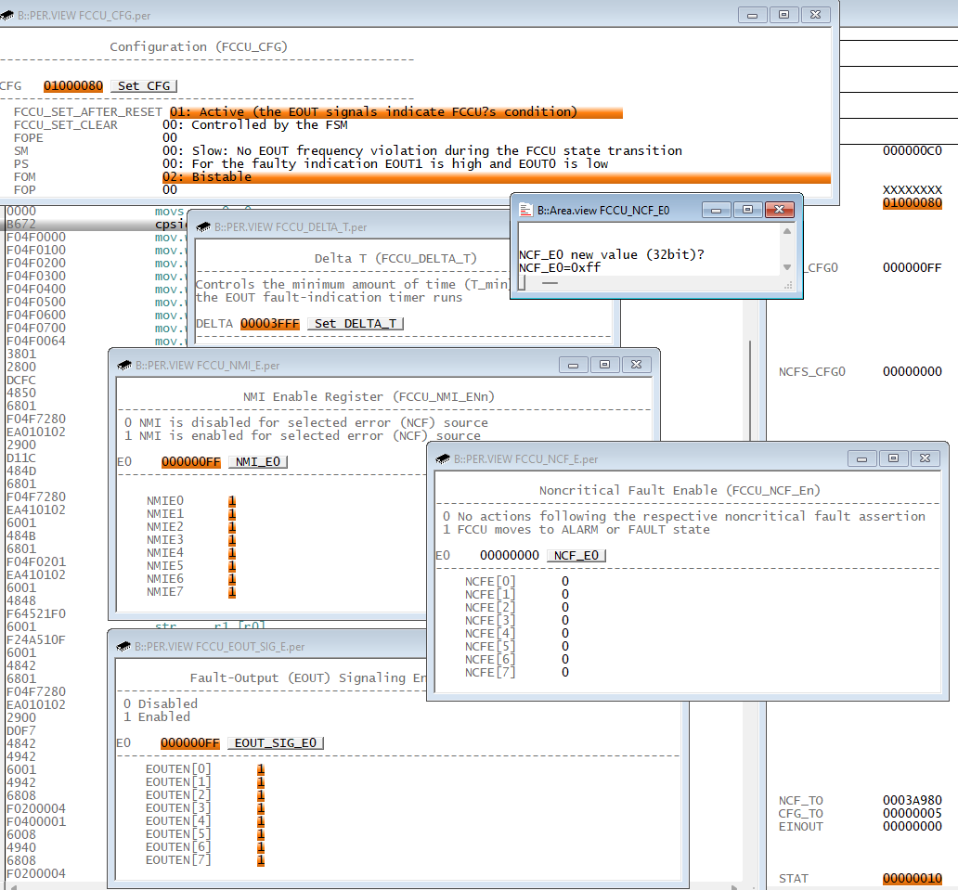Click the EINOUT value 00000000
Image resolution: width=958 pixels, height=890 pixels.
913,827
